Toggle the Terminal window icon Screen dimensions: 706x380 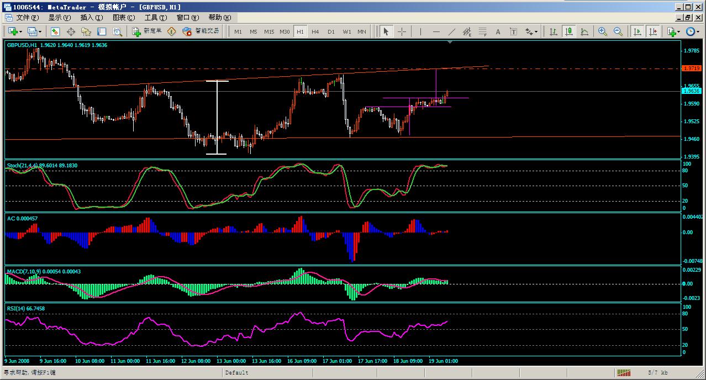(x=102, y=31)
